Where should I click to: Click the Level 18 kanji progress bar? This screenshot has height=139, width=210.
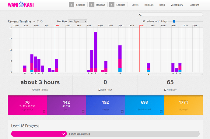[x=105, y=134]
